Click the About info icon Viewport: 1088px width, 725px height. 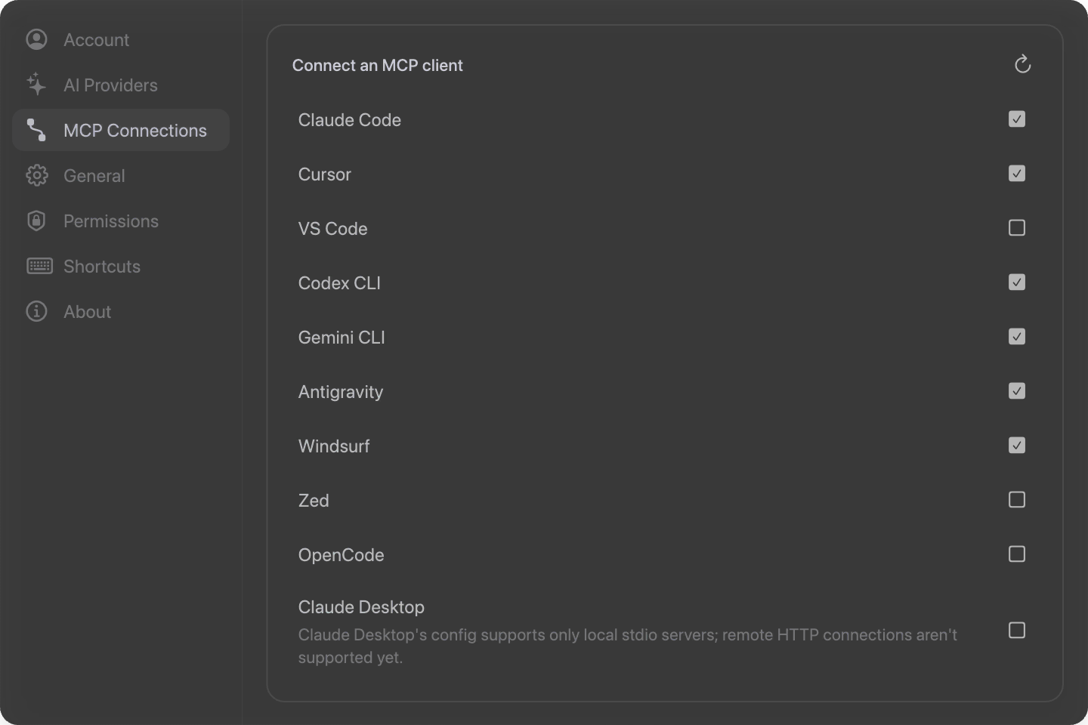(x=36, y=311)
